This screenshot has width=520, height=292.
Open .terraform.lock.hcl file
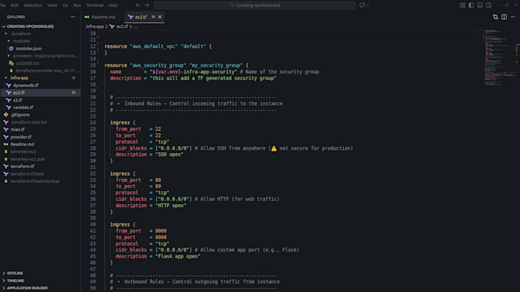pos(28,122)
